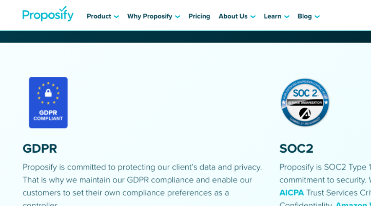Click the lock icon in GDPR badge
The image size is (371, 206).
pos(48,93)
